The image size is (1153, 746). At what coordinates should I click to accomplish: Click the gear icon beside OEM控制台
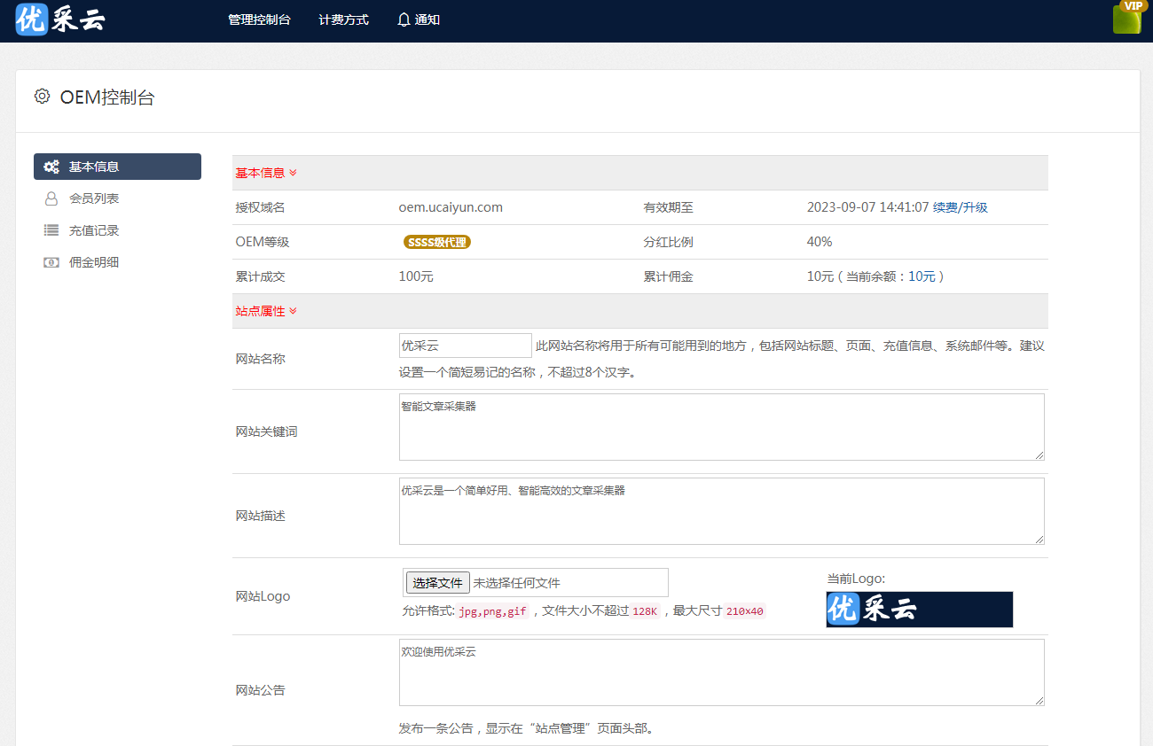[x=42, y=97]
